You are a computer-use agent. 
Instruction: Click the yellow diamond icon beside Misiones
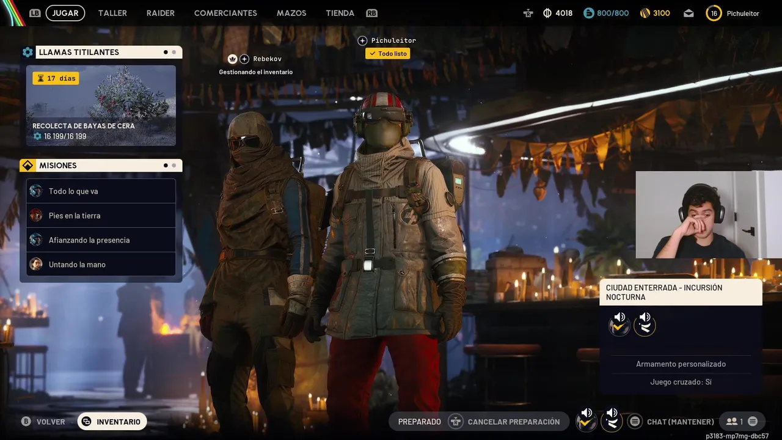pyautogui.click(x=27, y=165)
